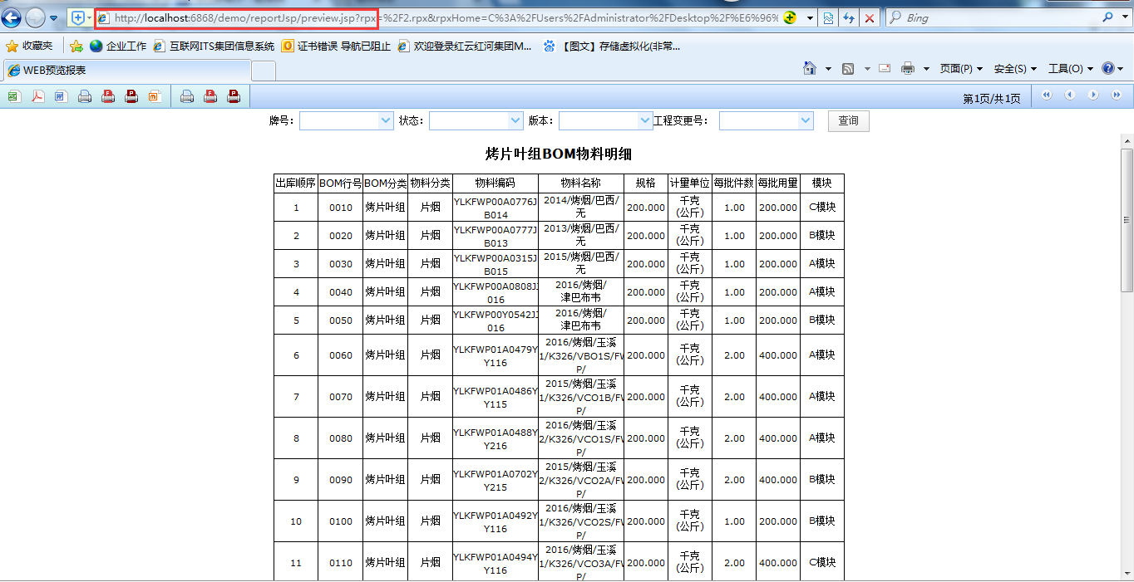
Task: Open the 互联网ITS集团信息系统 favorites link
Action: point(214,46)
